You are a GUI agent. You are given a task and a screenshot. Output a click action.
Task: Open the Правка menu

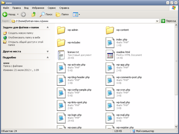[x=16, y=8]
